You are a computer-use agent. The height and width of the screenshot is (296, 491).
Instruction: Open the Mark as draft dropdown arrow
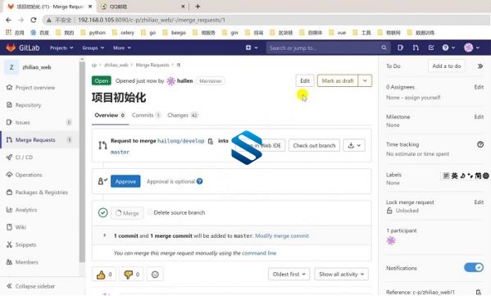click(365, 81)
